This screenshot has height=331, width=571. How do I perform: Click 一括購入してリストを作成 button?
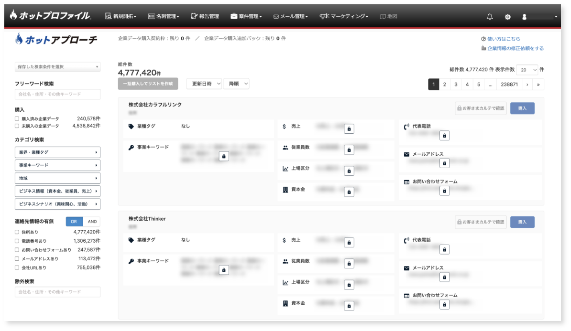click(x=148, y=84)
